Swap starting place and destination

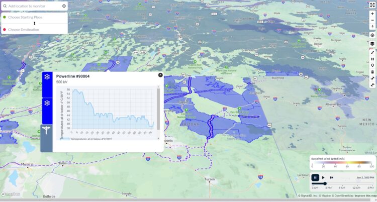click(34, 23)
